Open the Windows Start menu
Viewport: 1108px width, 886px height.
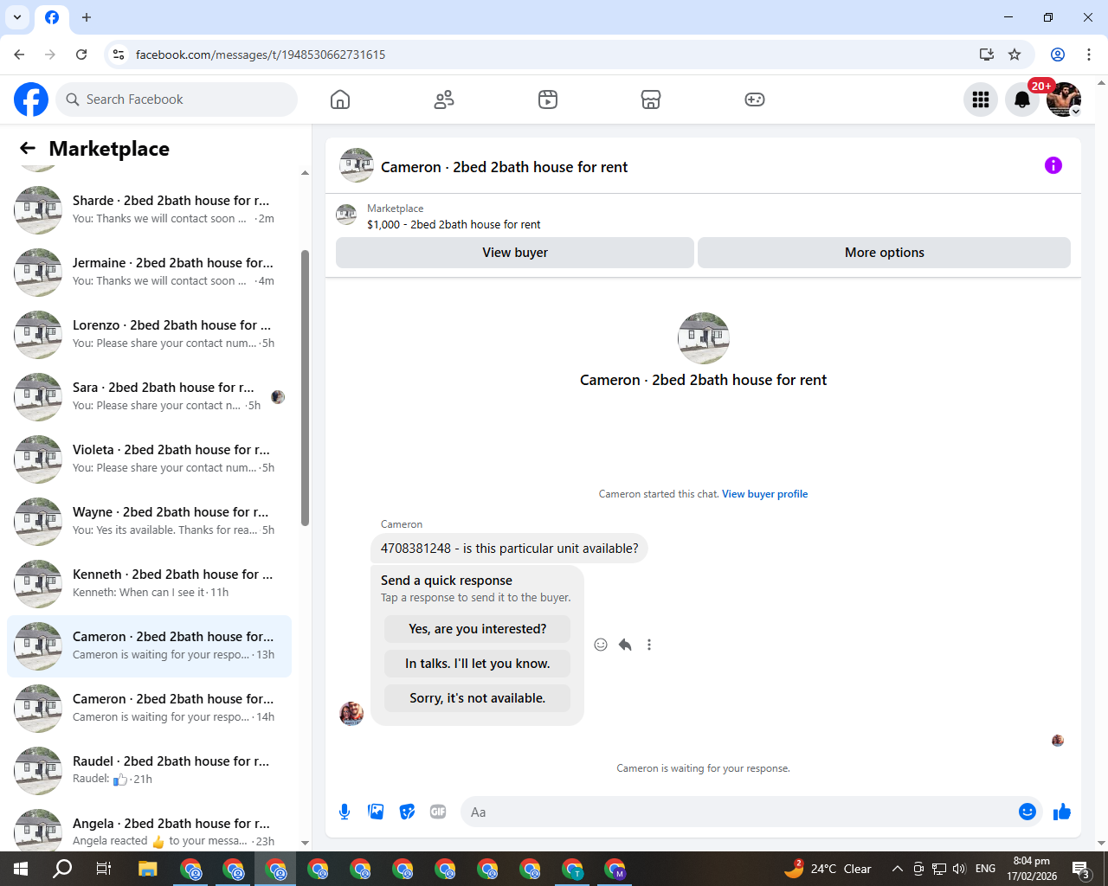pyautogui.click(x=21, y=869)
